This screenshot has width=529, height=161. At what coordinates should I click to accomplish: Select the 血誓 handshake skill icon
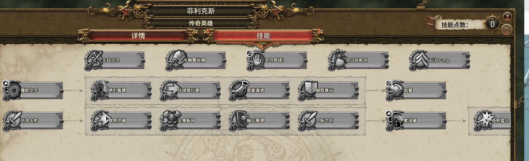tap(395, 89)
